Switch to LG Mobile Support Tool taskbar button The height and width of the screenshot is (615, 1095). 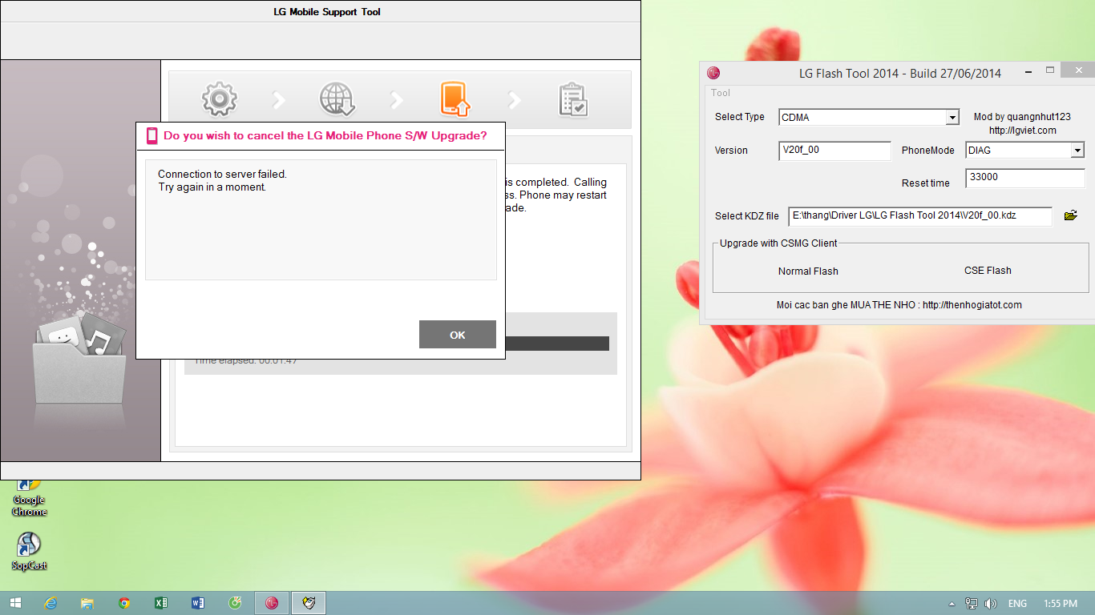tap(309, 603)
